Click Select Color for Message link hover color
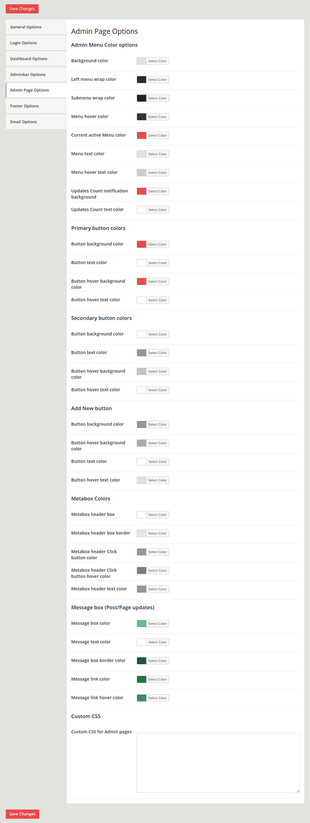Screen dimensions: 310x823 (157, 698)
